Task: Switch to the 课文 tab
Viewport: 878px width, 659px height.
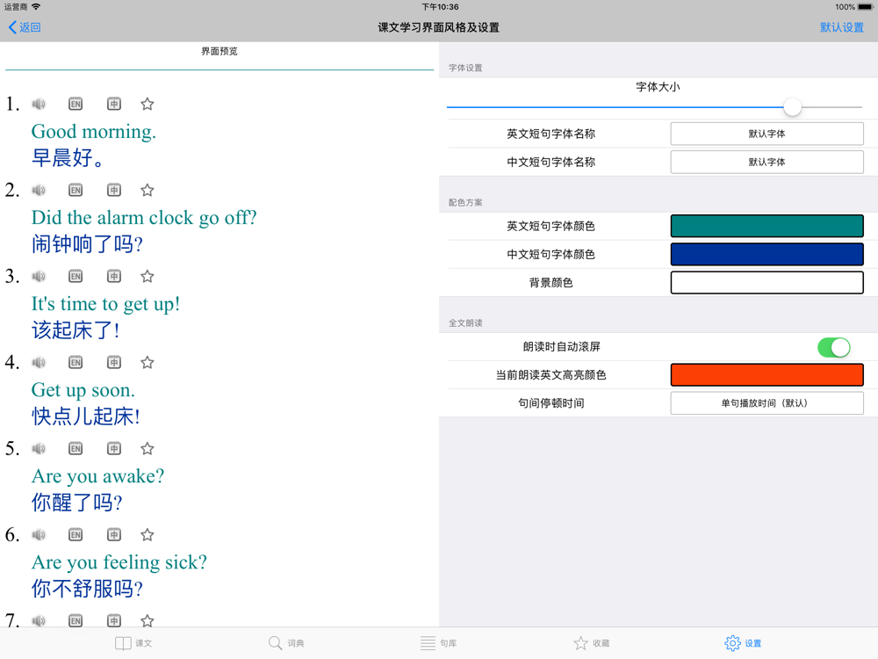Action: 133,643
